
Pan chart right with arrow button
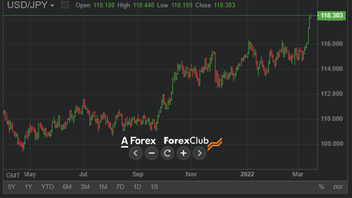click(x=199, y=153)
